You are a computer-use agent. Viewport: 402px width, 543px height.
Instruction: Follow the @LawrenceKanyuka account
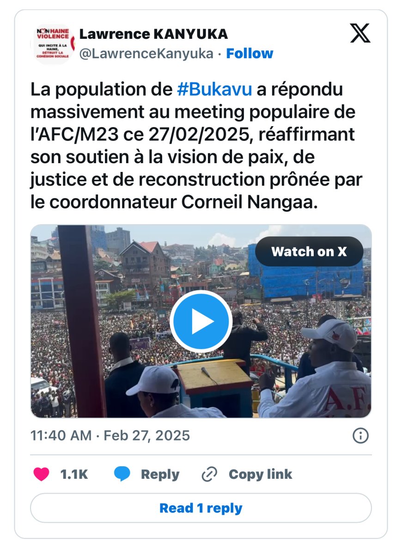tap(250, 54)
